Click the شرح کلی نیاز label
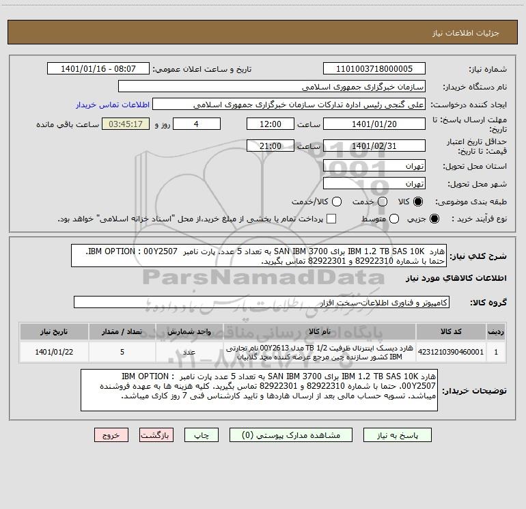Screen dimensions: 526x509 click(x=478, y=256)
